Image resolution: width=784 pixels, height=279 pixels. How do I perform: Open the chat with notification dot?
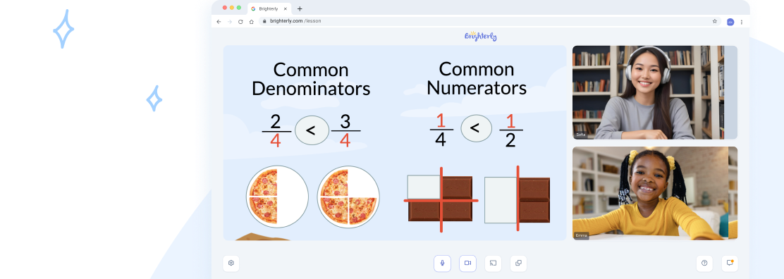730,263
